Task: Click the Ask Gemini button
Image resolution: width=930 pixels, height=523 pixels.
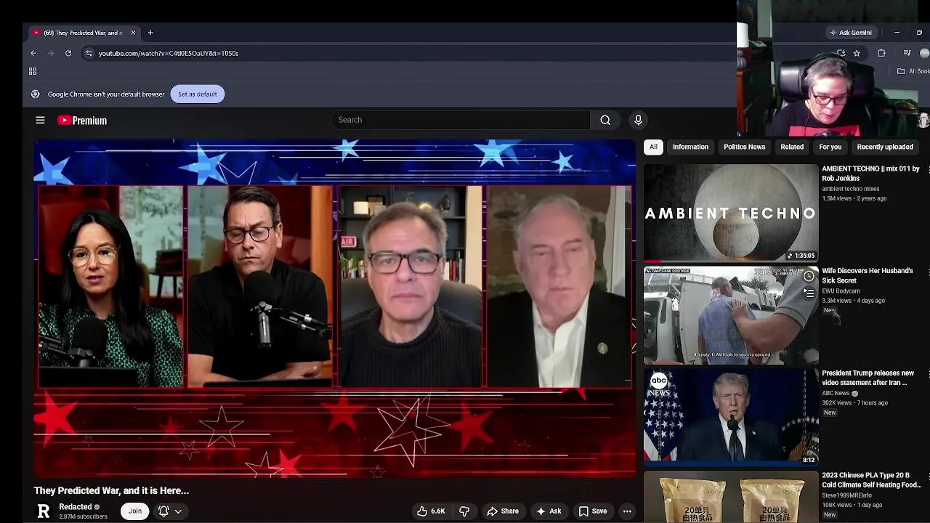Action: tap(850, 33)
